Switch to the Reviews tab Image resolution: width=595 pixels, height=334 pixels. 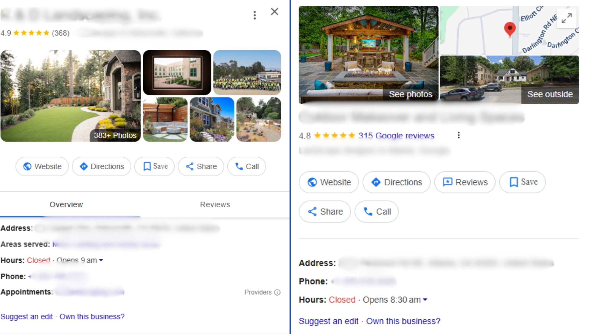[215, 204]
